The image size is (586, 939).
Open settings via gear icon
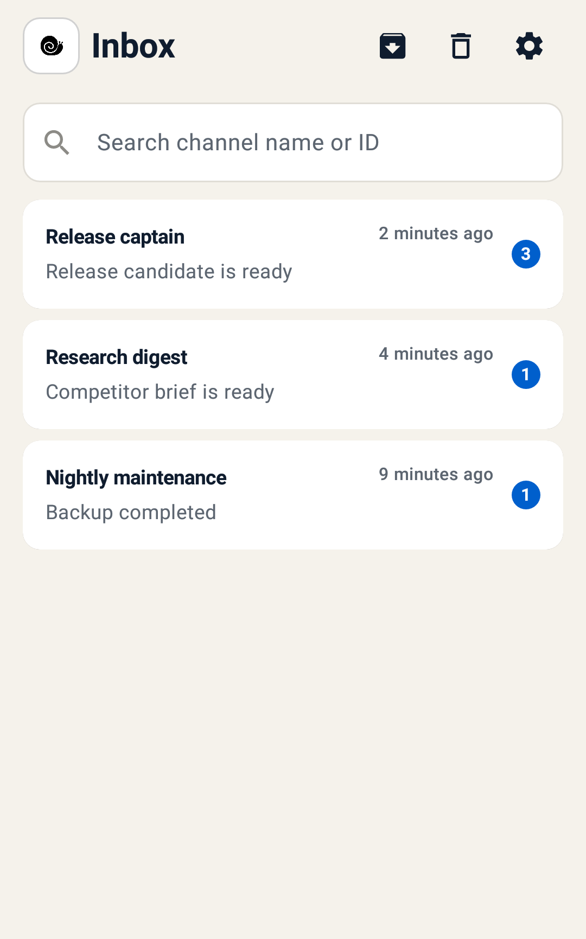[x=529, y=46]
